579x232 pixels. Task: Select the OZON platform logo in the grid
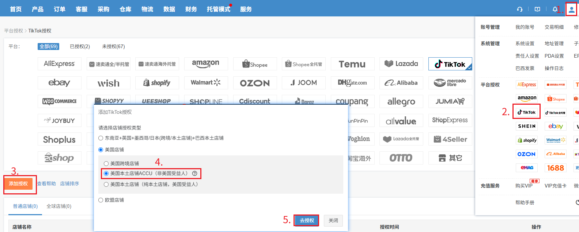point(255,83)
